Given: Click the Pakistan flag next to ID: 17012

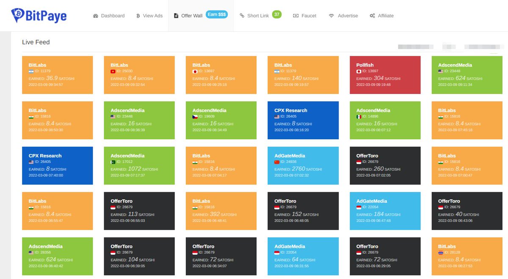Looking at the screenshot, I should click(x=113, y=162).
